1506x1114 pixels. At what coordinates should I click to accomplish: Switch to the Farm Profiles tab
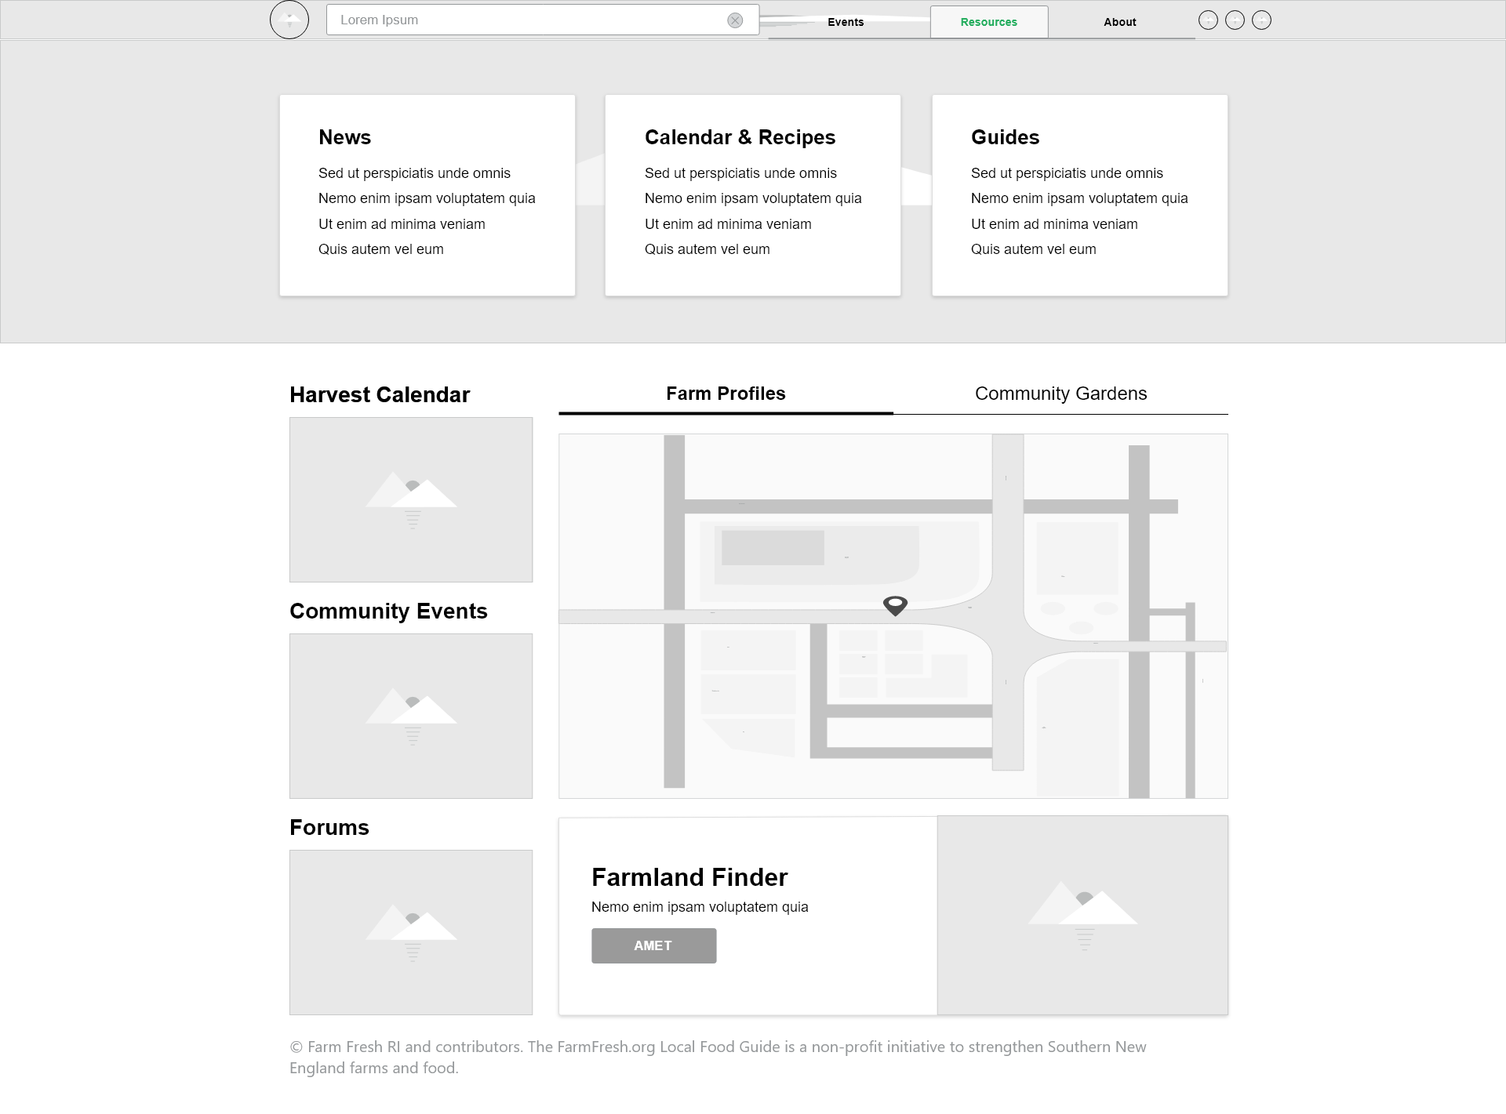[726, 394]
